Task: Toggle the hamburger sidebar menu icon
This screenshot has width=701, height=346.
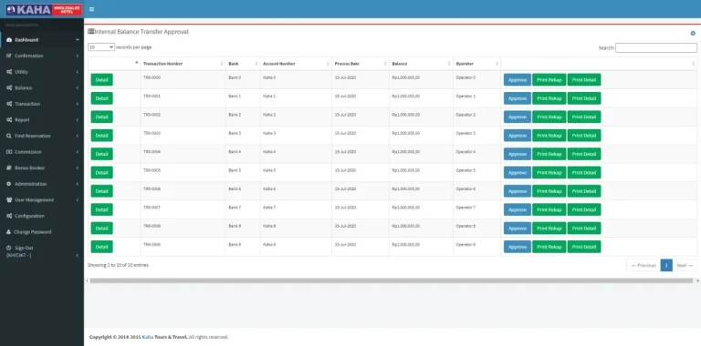Action: pyautogui.click(x=91, y=9)
